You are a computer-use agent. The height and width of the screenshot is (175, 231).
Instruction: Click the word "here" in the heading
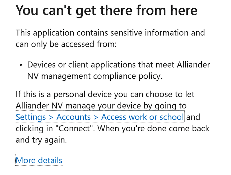click(x=183, y=11)
